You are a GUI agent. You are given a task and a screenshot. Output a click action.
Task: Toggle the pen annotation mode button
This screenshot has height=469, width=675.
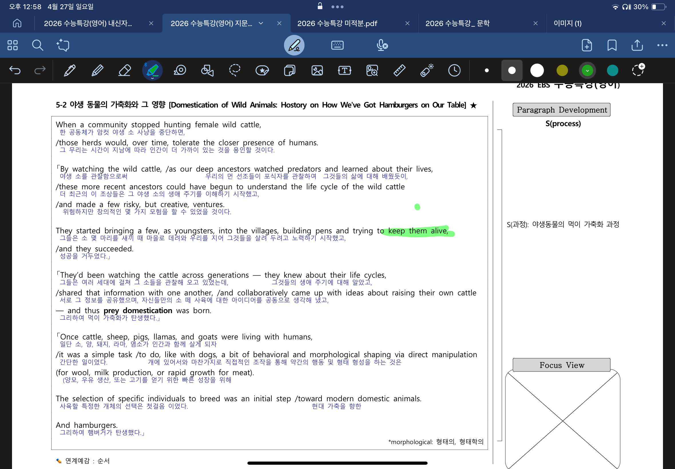pyautogui.click(x=294, y=45)
